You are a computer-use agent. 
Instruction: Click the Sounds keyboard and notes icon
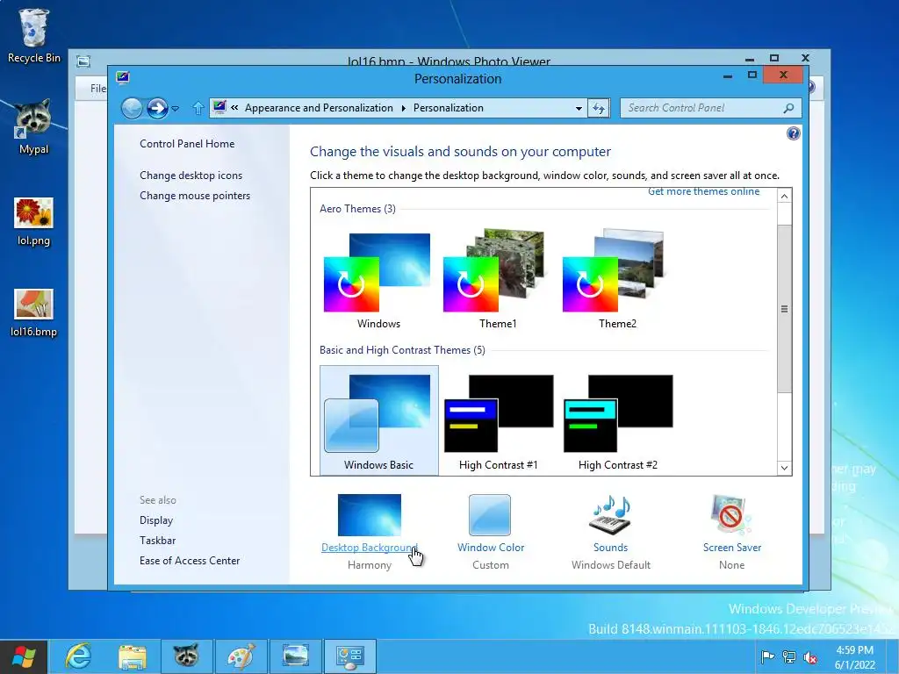(x=611, y=513)
